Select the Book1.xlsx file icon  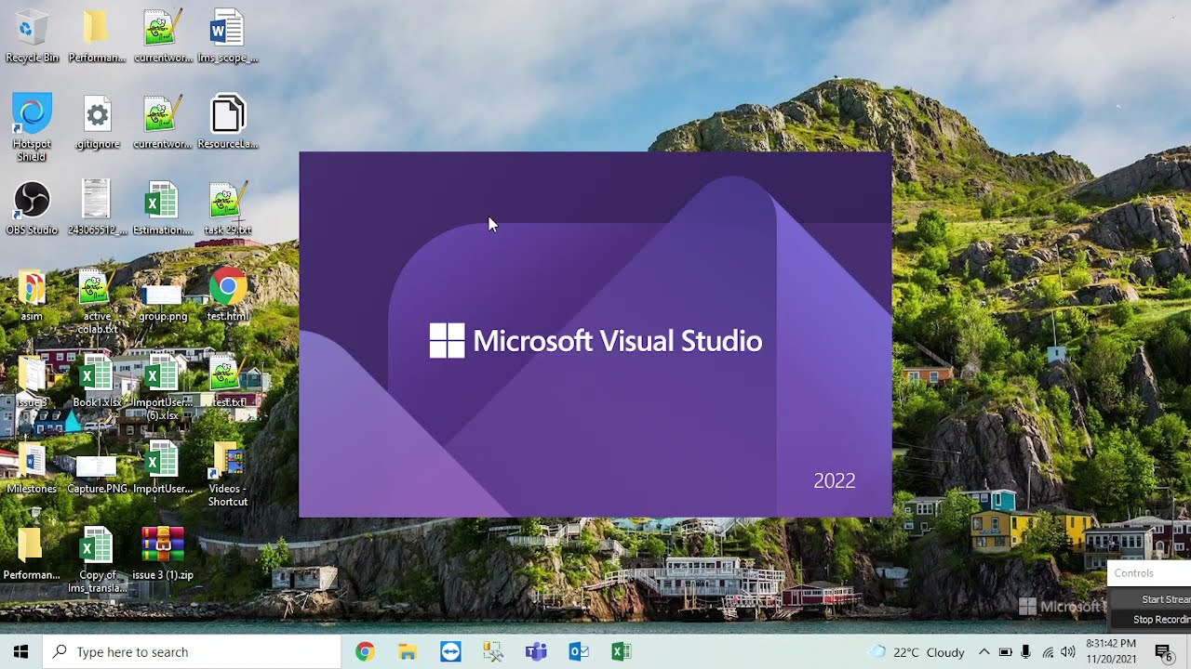tap(97, 381)
